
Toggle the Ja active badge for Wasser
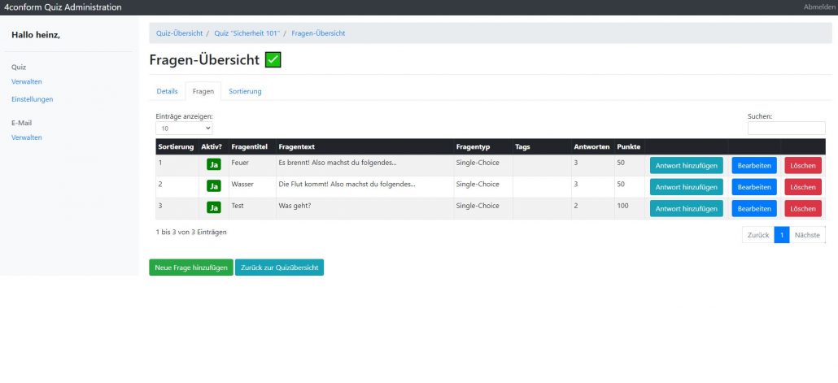click(214, 186)
